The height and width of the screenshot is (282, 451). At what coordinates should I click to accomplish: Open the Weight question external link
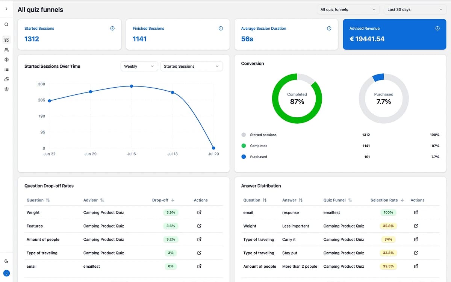point(199,212)
